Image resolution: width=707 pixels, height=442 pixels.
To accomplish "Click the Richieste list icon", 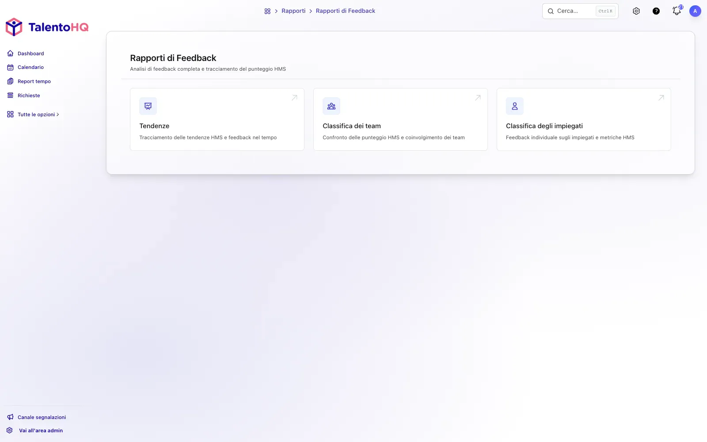I will click(10, 95).
